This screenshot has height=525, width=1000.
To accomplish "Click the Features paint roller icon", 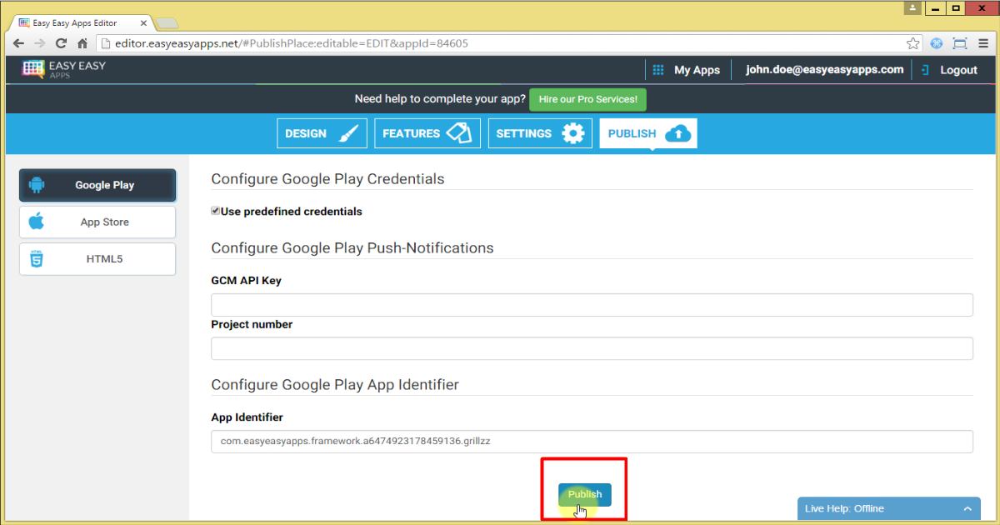I will coord(459,132).
